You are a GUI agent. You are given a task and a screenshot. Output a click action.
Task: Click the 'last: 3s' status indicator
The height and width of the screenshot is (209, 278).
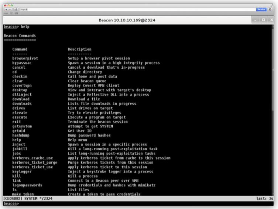point(265,199)
